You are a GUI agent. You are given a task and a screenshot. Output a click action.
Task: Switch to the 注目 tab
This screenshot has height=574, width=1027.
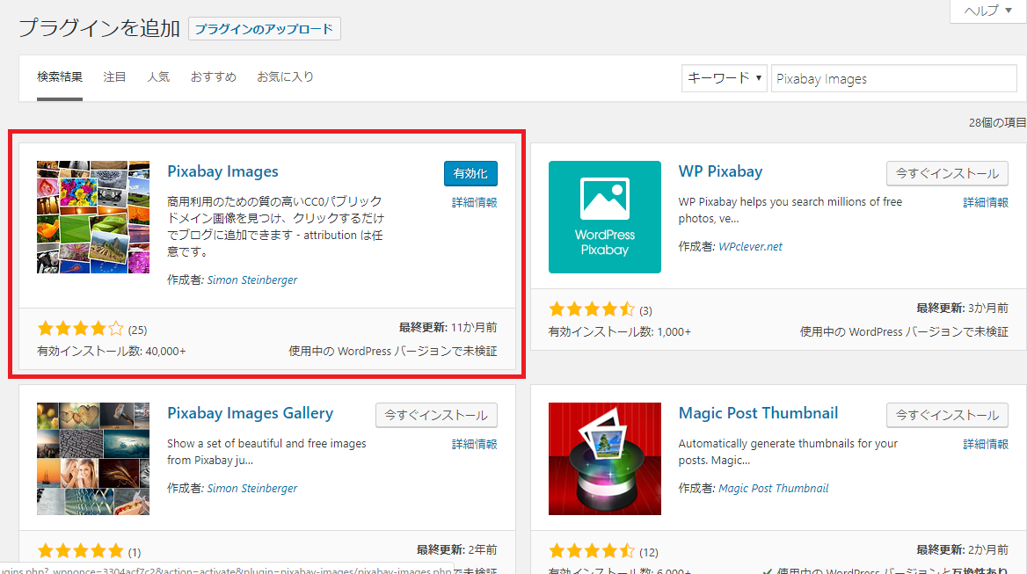114,77
